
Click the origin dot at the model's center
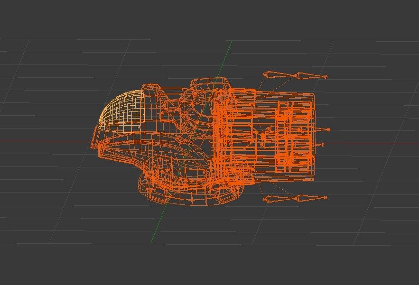[222, 137]
